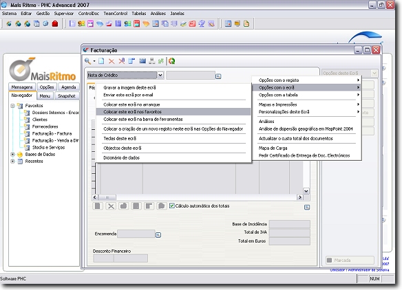This screenshot has height=290, width=402.
Task: Click the blue window-layout icon in Facturação toolbar
Action: [x=131, y=61]
